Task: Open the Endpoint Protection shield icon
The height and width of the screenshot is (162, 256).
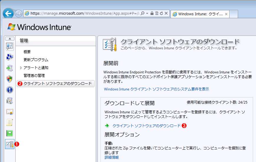Action: point(10,79)
